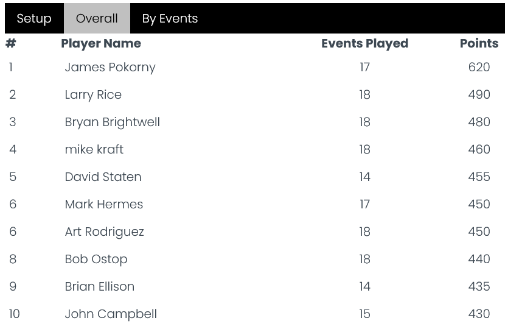Select player James Pokorny
This screenshot has width=505, height=329.
click(x=110, y=68)
